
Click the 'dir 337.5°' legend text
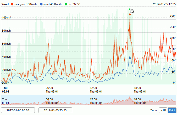74,4
